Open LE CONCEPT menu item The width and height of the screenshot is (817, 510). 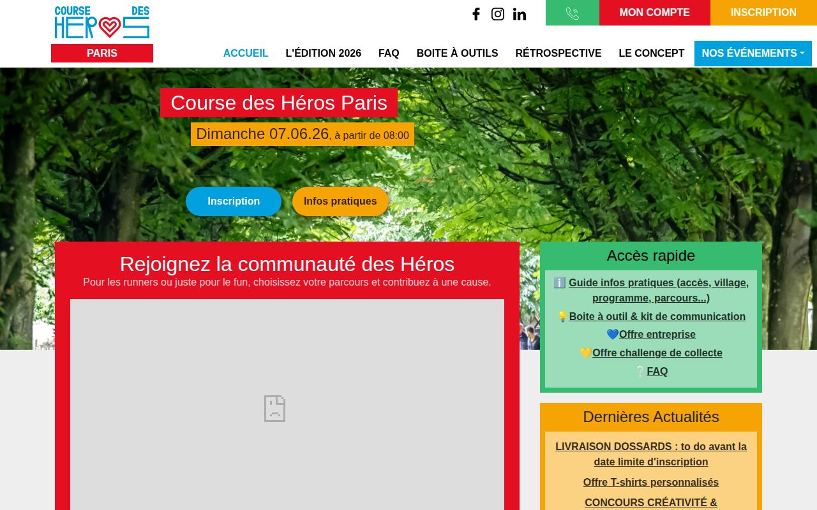[652, 54]
